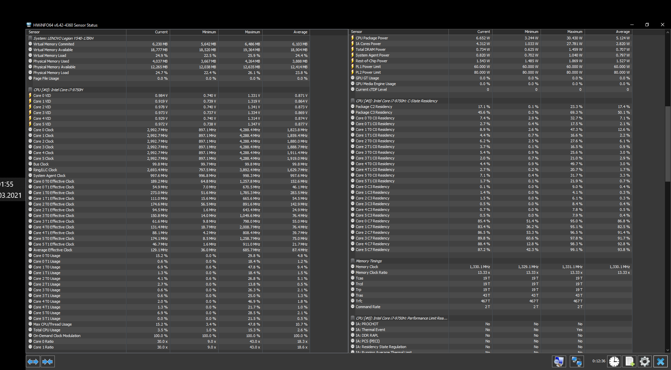Image resolution: width=671 pixels, height=370 pixels.
Task: Select the 'IA: Residency State Regulation' row
Action: (x=490, y=347)
